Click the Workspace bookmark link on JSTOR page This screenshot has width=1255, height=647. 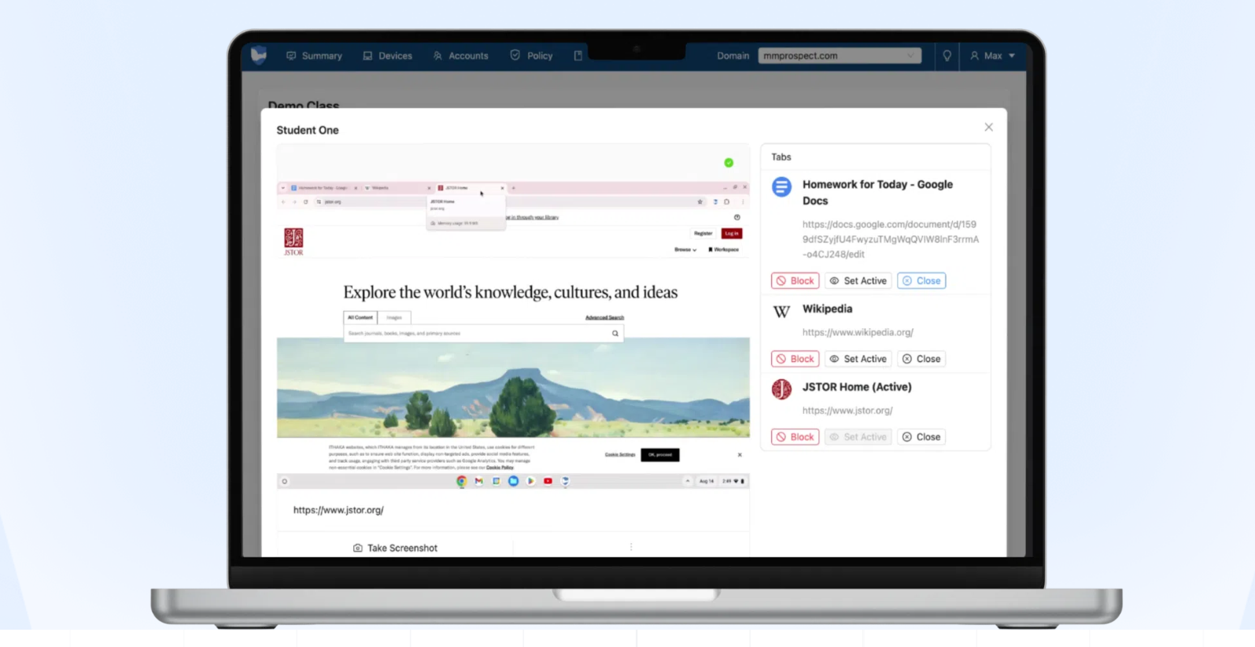[724, 250]
